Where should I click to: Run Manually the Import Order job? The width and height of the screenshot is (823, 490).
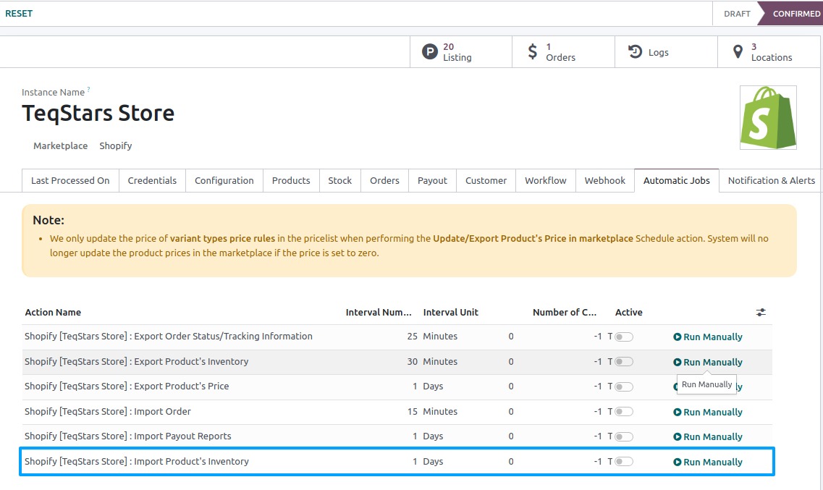click(x=707, y=412)
